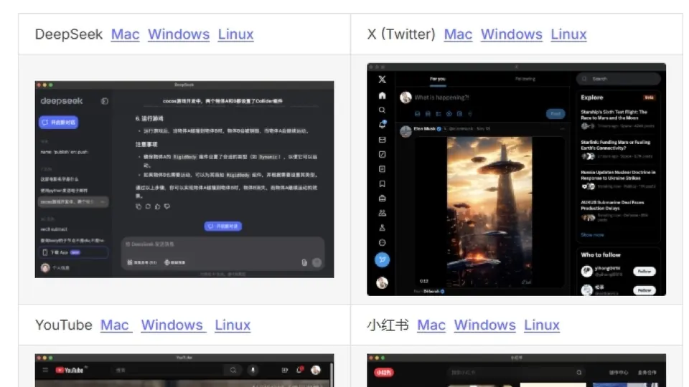
Task: Open the YouTube Linux download link
Action: pyautogui.click(x=233, y=325)
